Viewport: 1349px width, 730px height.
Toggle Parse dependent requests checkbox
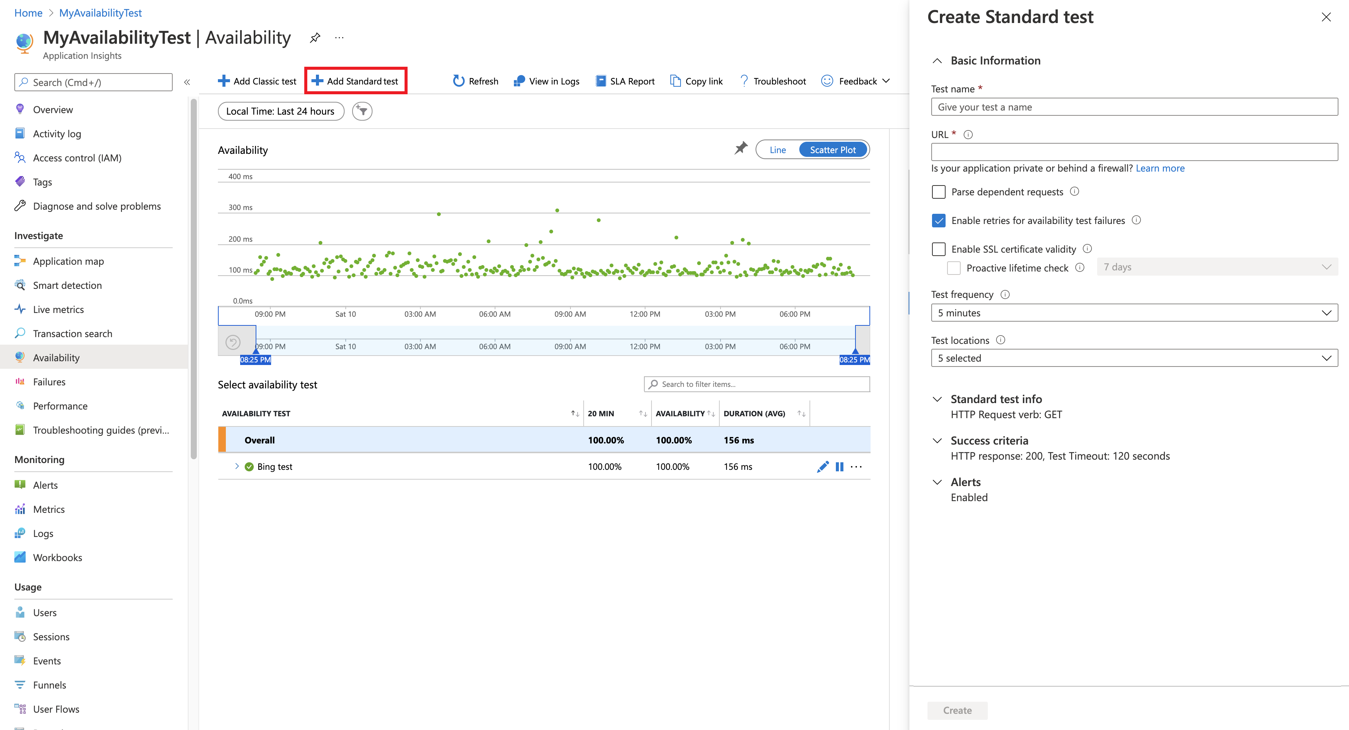coord(938,192)
